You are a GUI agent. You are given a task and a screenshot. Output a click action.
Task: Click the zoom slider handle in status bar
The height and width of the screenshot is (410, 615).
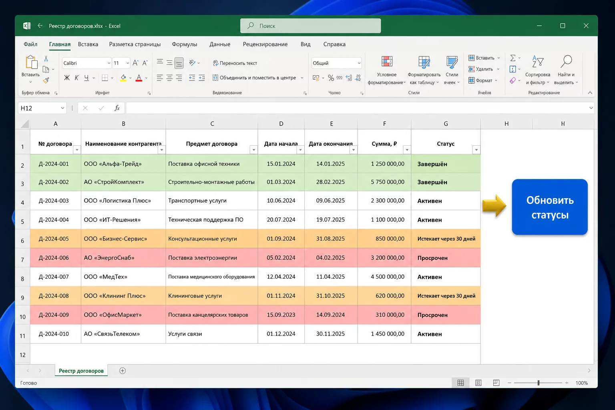coord(539,383)
